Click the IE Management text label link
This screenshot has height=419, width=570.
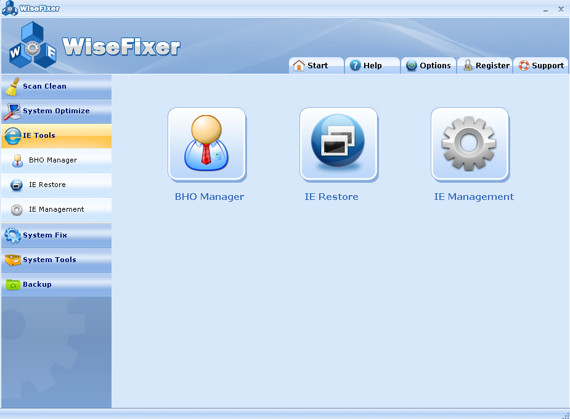(473, 198)
